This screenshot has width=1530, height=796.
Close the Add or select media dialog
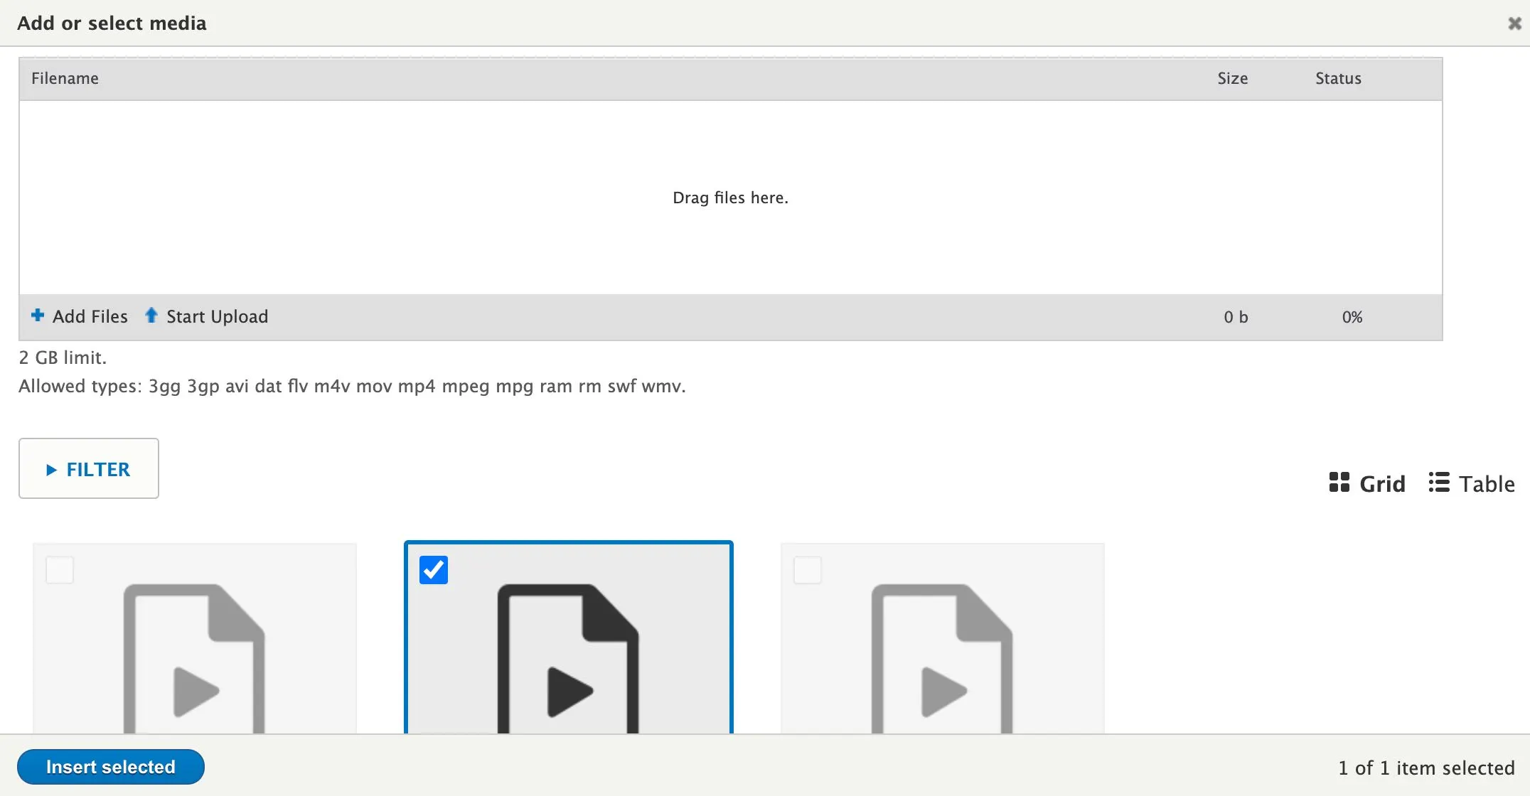pyautogui.click(x=1514, y=23)
